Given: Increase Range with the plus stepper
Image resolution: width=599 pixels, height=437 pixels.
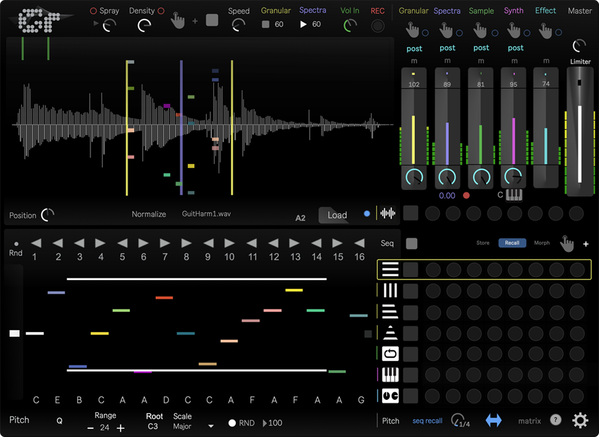Looking at the screenshot, I should tap(120, 428).
